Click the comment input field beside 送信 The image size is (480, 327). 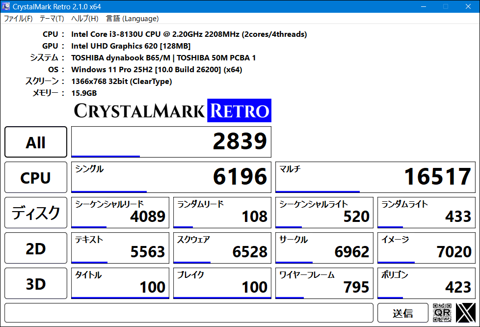189,313
